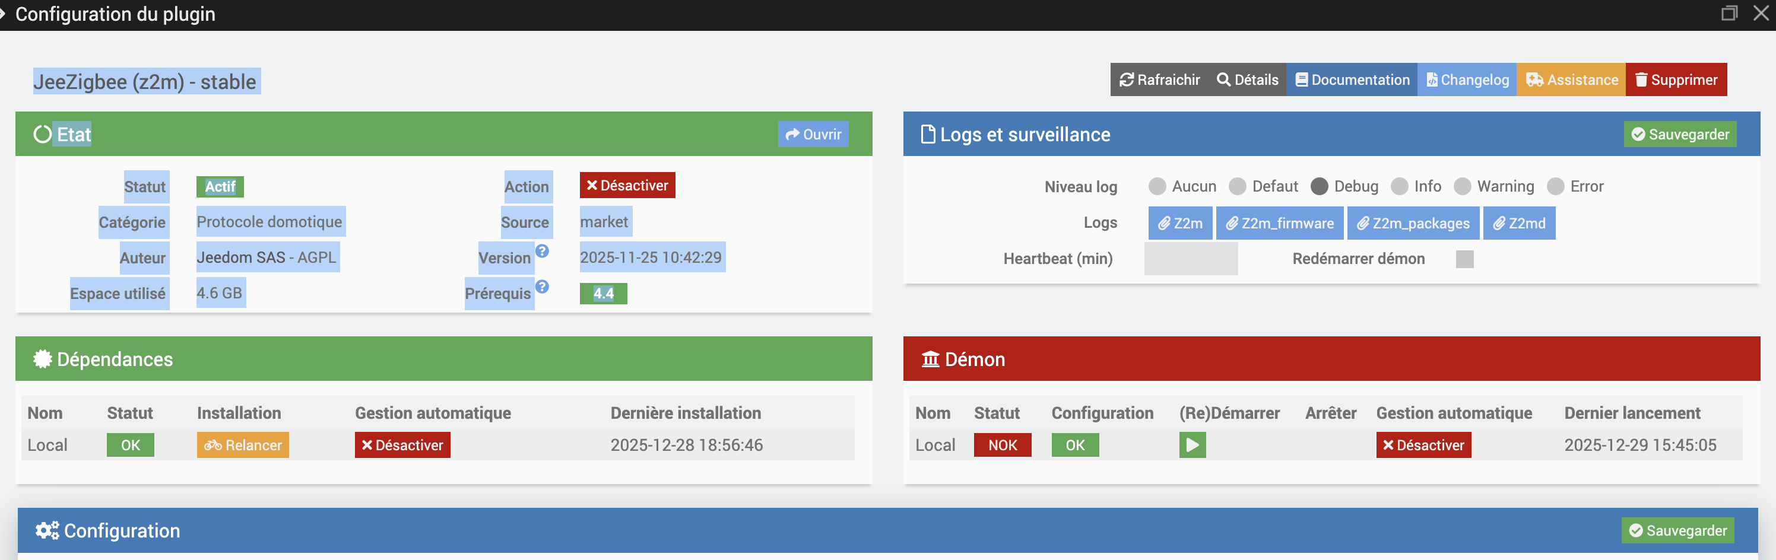This screenshot has width=1776, height=560.
Task: Click the Rafraichir button
Action: coord(1160,80)
